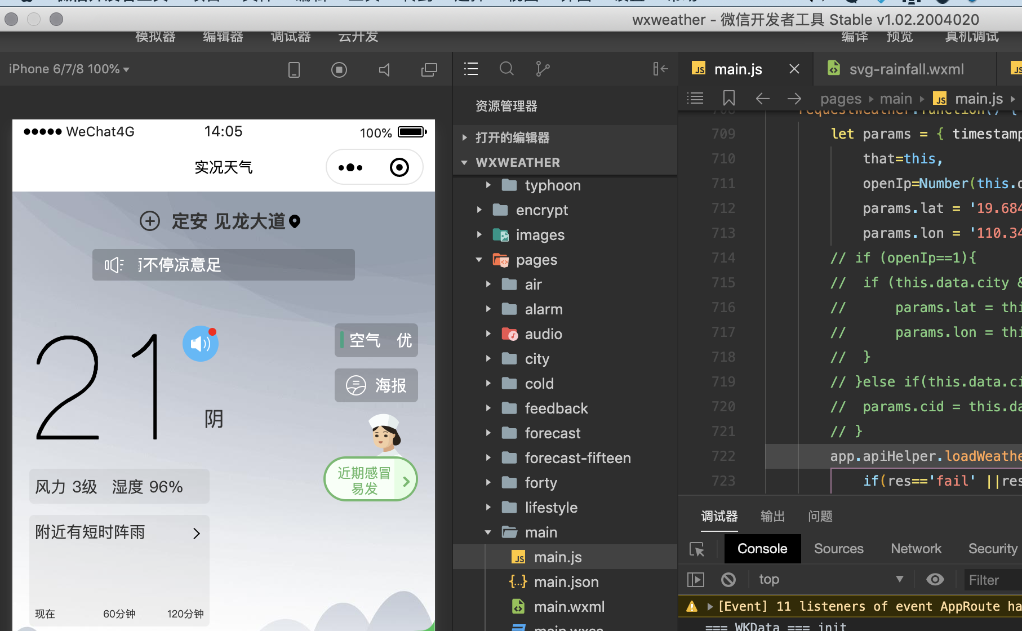1022x631 pixels.
Task: Select the alarm folder
Action: coord(565,309)
